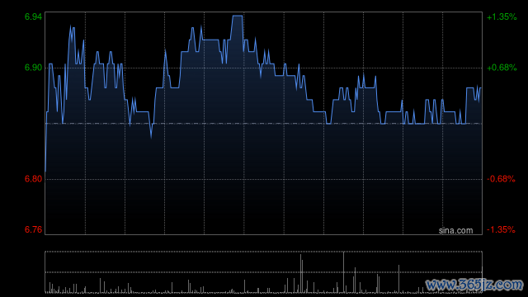The width and height of the screenshot is (528, 297).
Task: Click the +0.68% percentage label
Action: click(502, 68)
